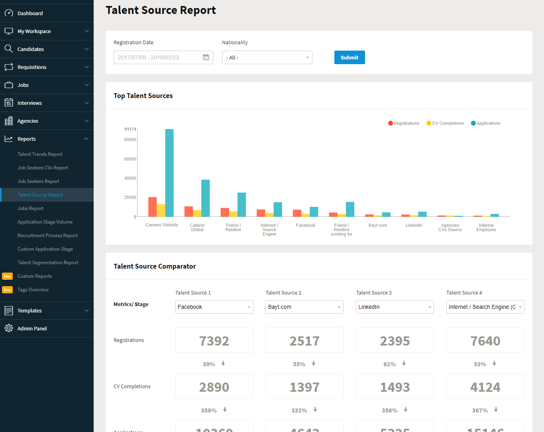This screenshot has width=544, height=432.
Task: Click the red Registrations legend color dot
Action: pyautogui.click(x=390, y=123)
